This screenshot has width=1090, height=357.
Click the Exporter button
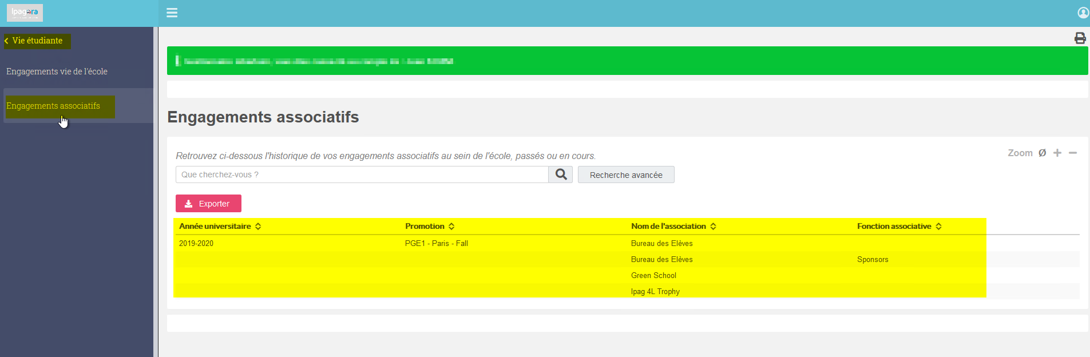[208, 203]
